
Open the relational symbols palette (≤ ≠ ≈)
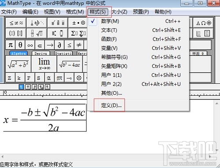pos(16,23)
